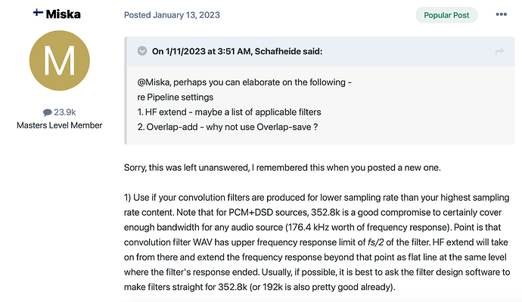Click the speech bubble post count icon
The width and height of the screenshot is (522, 302).
coord(47,112)
